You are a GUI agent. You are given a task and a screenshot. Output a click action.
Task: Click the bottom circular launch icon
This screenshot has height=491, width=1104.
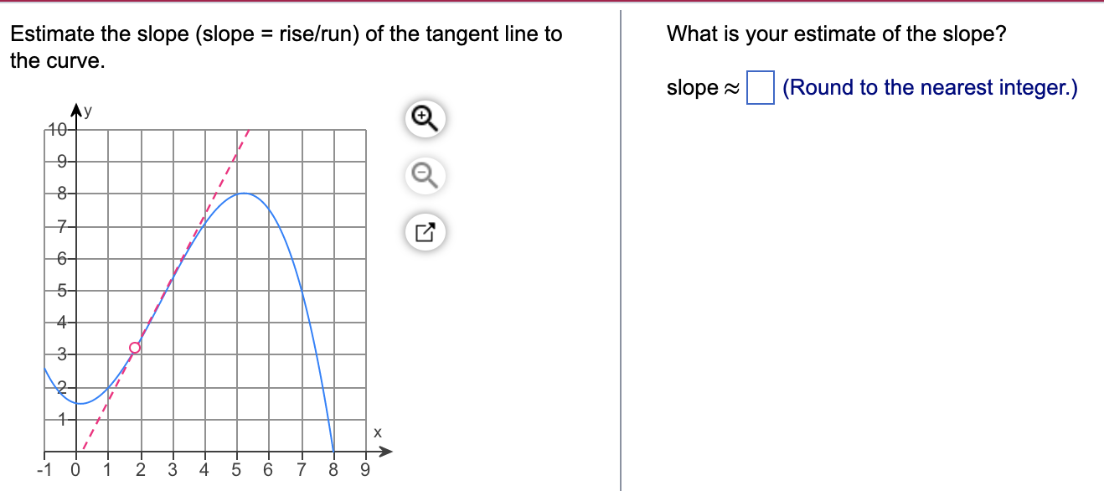pos(425,230)
